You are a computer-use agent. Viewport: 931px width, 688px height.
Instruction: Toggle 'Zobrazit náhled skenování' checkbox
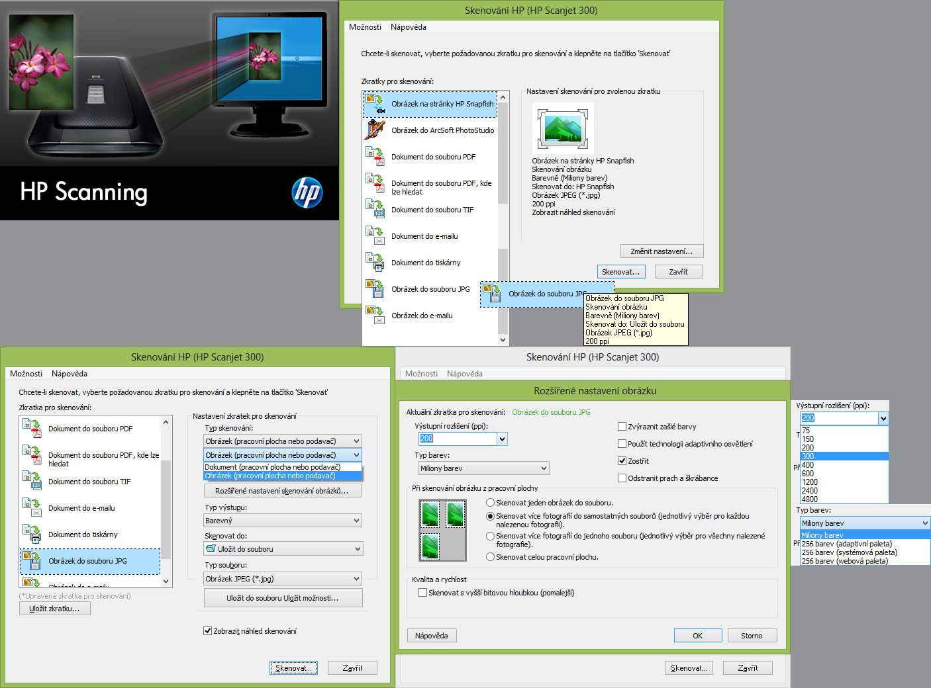coord(207,631)
